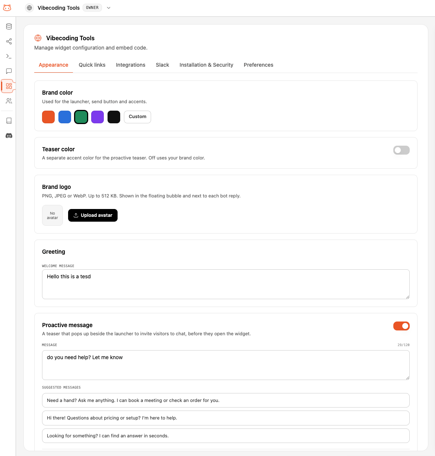Image resolution: width=435 pixels, height=456 pixels.
Task: Pick 'Looking for something?' suggested message
Action: 226,436
